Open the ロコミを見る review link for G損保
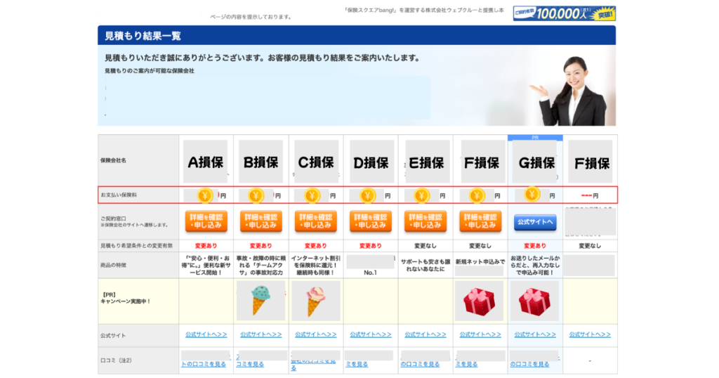This screenshot has height=378, width=719. [530, 364]
